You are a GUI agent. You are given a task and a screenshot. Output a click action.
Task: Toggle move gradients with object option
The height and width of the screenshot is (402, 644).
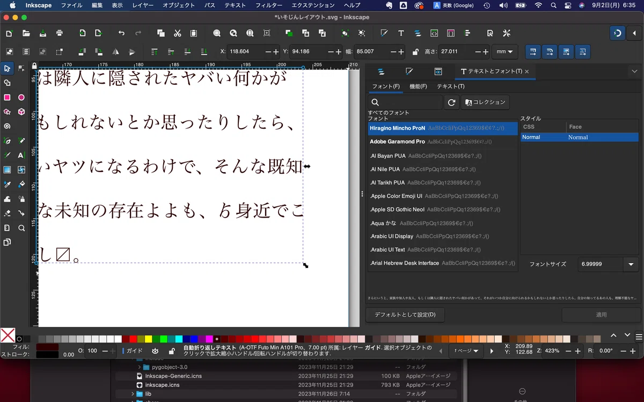tap(566, 52)
